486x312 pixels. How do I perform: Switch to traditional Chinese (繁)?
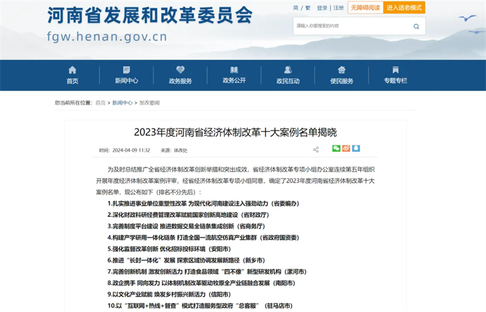click(x=308, y=8)
